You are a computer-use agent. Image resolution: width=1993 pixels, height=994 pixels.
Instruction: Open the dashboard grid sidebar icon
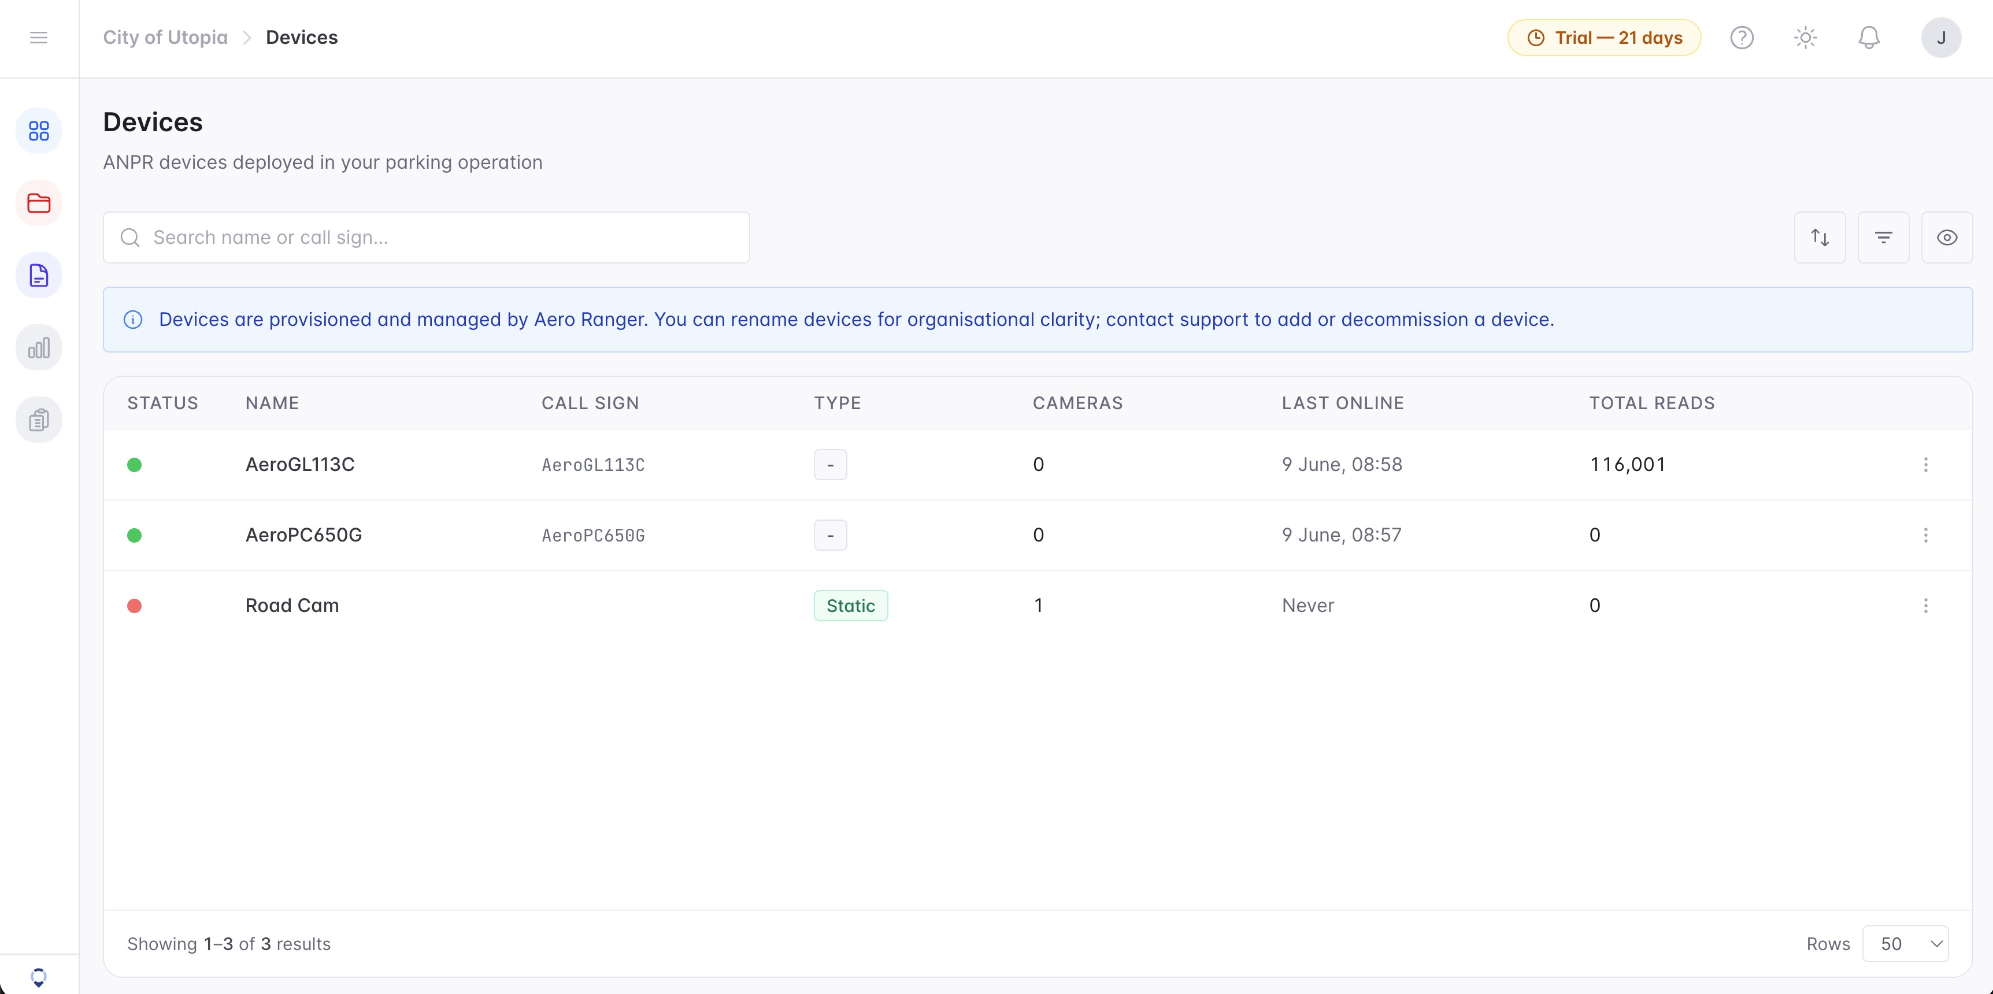point(39,131)
